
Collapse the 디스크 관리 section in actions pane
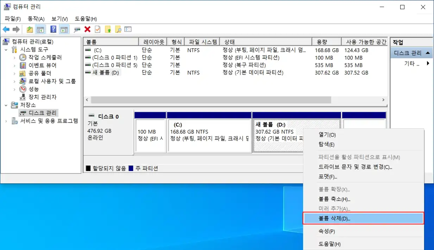pos(427,53)
